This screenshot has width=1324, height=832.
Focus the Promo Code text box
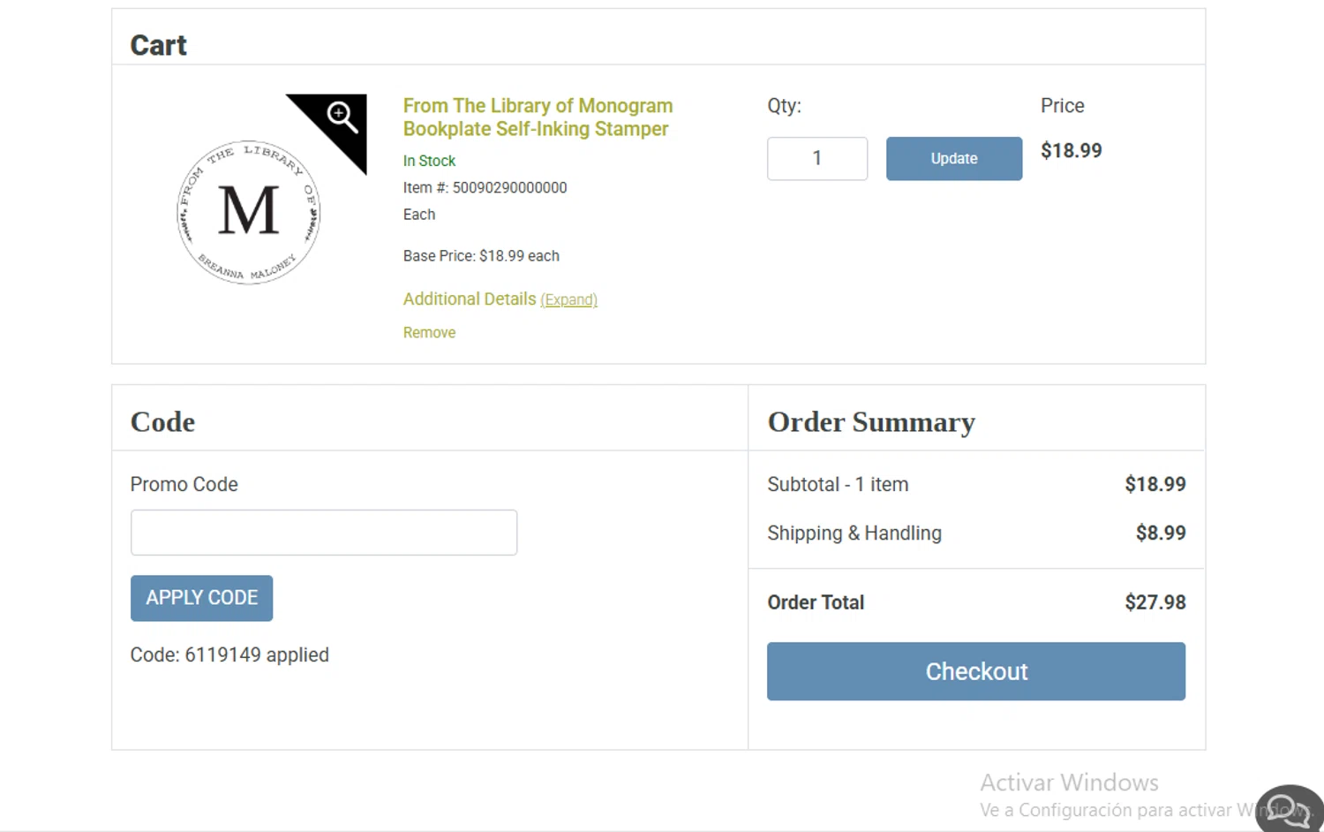[x=323, y=533]
